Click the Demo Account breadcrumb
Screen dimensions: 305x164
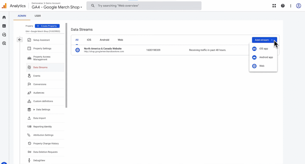point(53,3)
